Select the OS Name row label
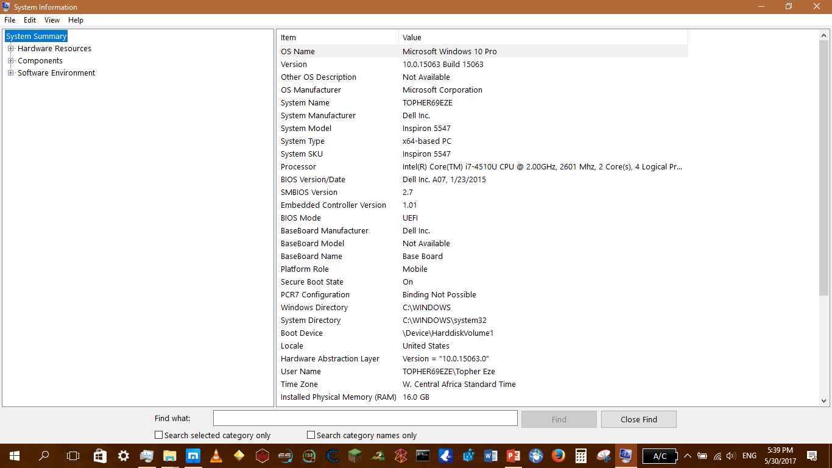Viewport: 832px width, 468px height. [298, 52]
